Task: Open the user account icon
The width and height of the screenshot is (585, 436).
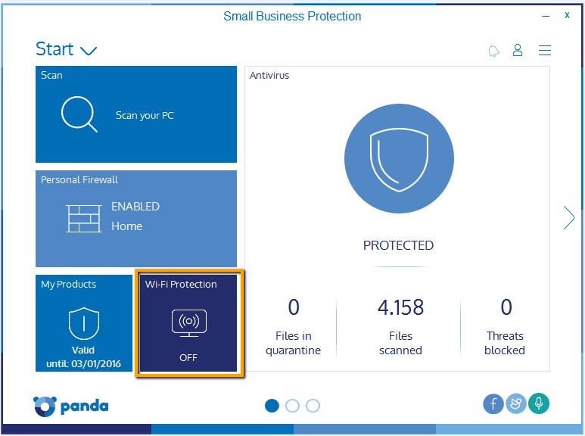Action: (518, 50)
